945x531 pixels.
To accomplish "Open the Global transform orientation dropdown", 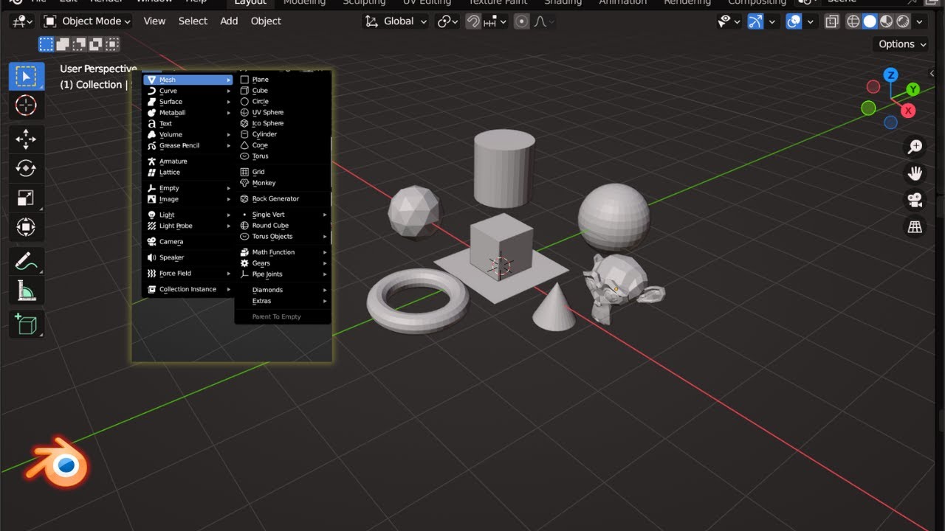I will (x=396, y=21).
